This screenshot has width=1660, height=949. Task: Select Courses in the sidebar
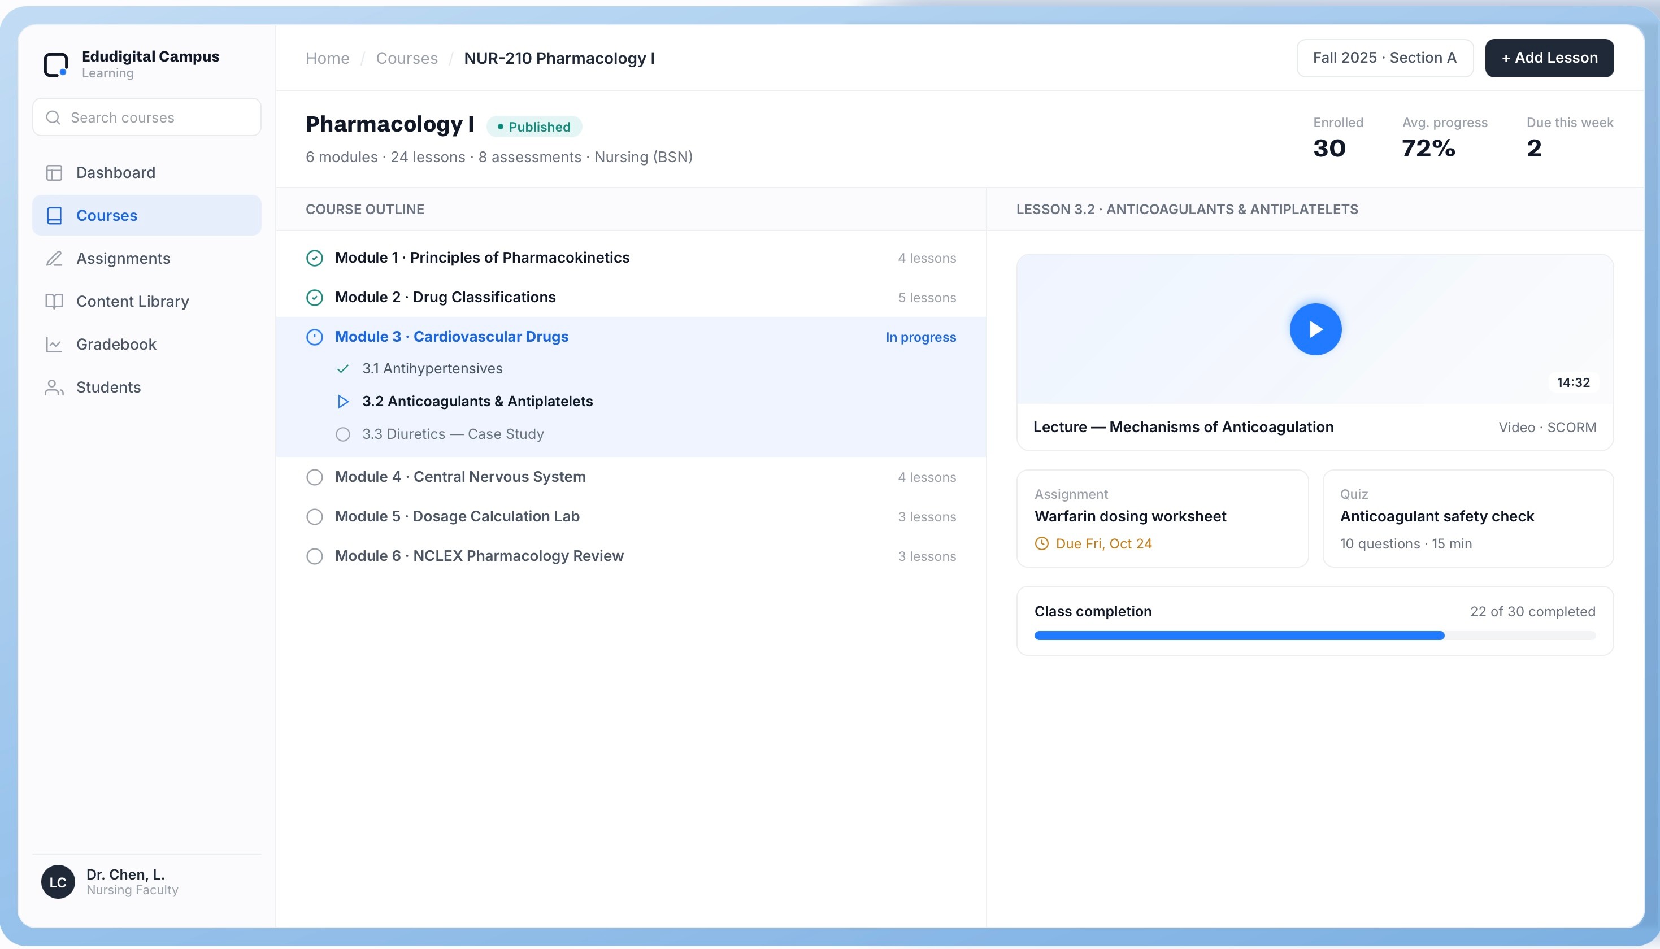(147, 216)
